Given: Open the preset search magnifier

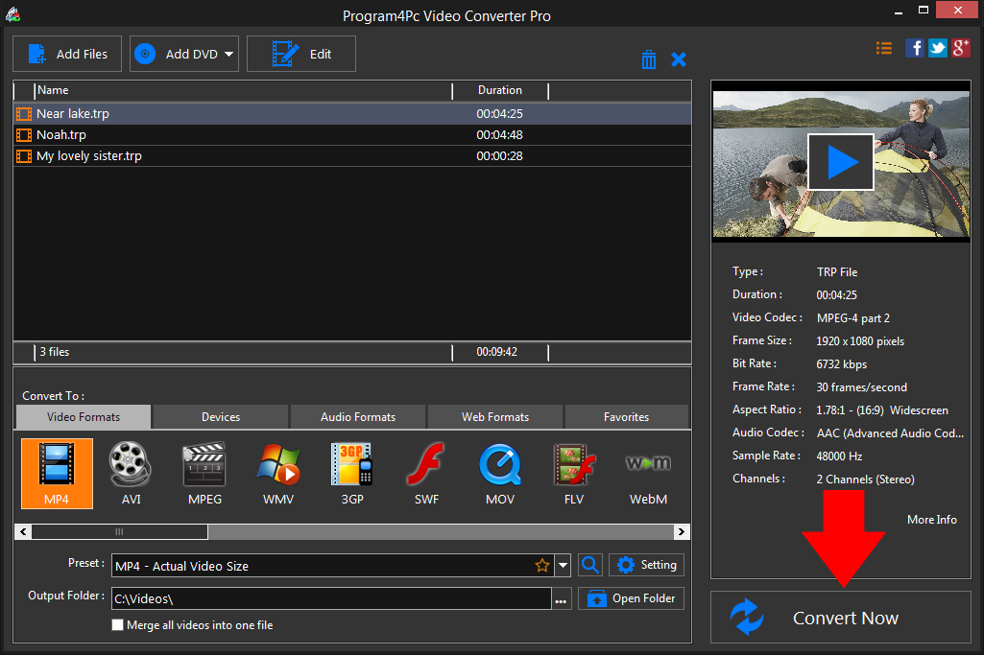Looking at the screenshot, I should (x=590, y=565).
